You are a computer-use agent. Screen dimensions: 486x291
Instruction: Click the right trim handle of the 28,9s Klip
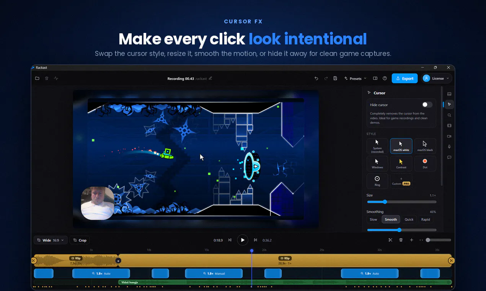(x=451, y=261)
